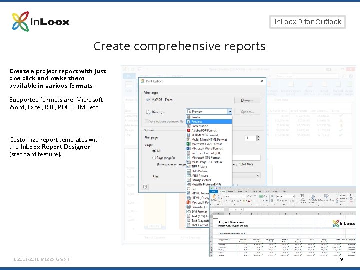The height and width of the screenshot is (270, 360).
Task: Toggle Bold in the Excel ribbon
Action: 226,201
